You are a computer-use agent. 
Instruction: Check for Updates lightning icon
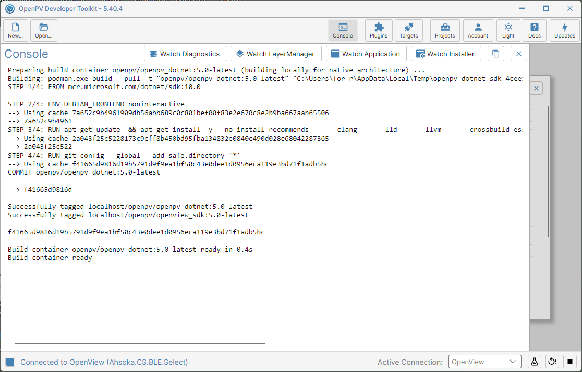coord(565,30)
